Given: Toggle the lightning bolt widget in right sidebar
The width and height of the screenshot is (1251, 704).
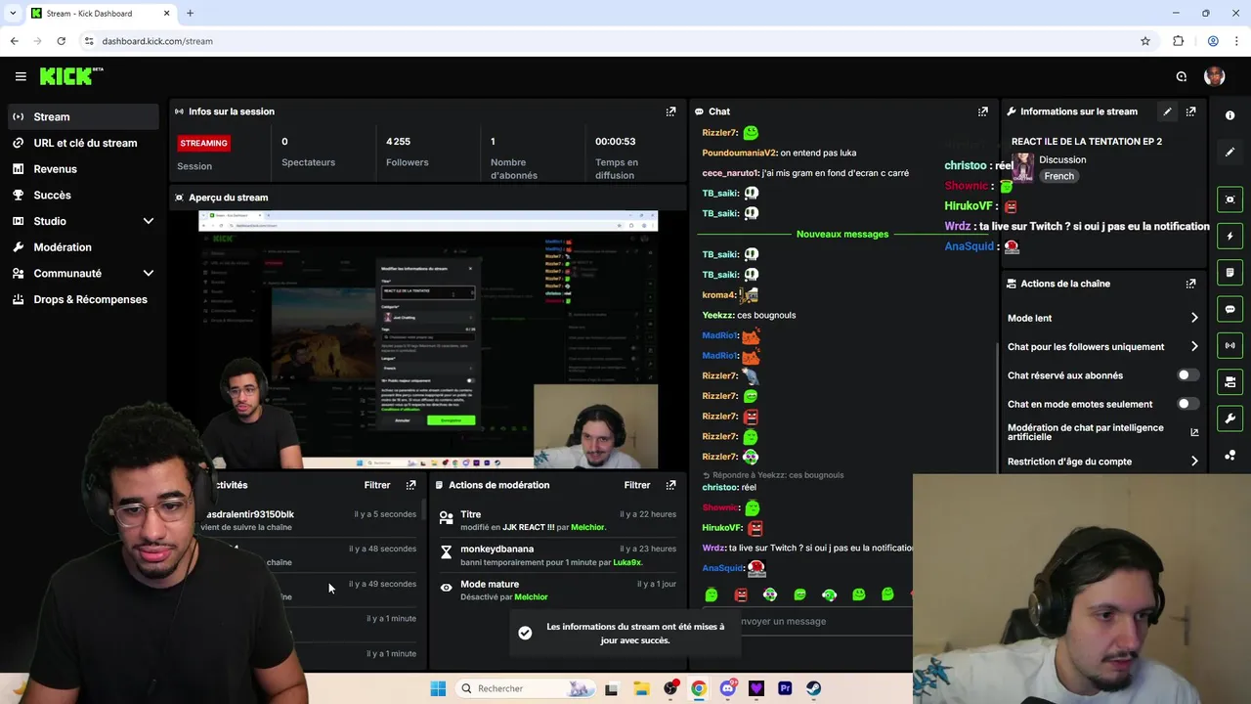Looking at the screenshot, I should 1229,236.
